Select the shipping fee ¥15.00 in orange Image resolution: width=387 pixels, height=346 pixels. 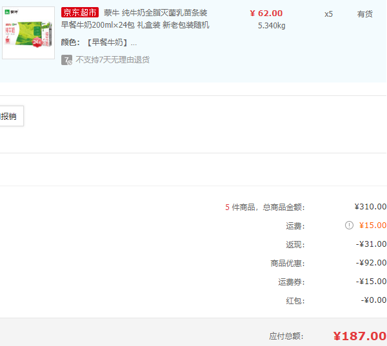click(373, 226)
